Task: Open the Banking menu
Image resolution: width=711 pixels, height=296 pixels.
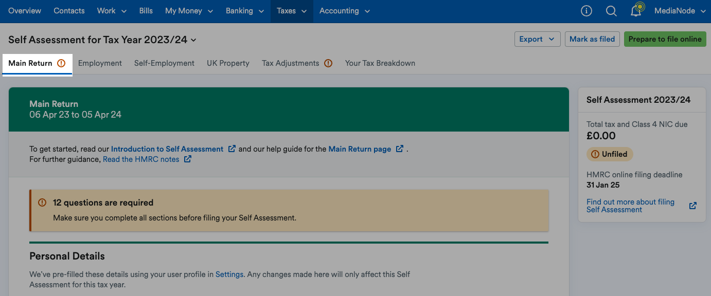Action: [244, 11]
